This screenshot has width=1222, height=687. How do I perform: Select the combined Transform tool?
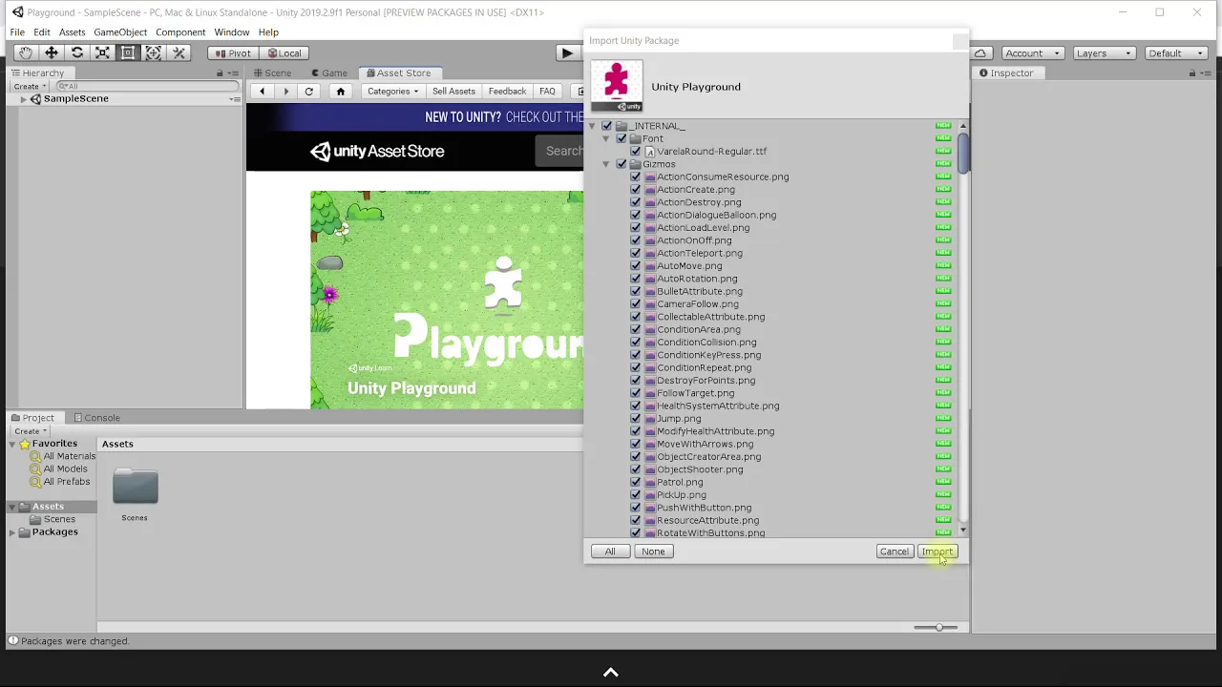pyautogui.click(x=153, y=53)
